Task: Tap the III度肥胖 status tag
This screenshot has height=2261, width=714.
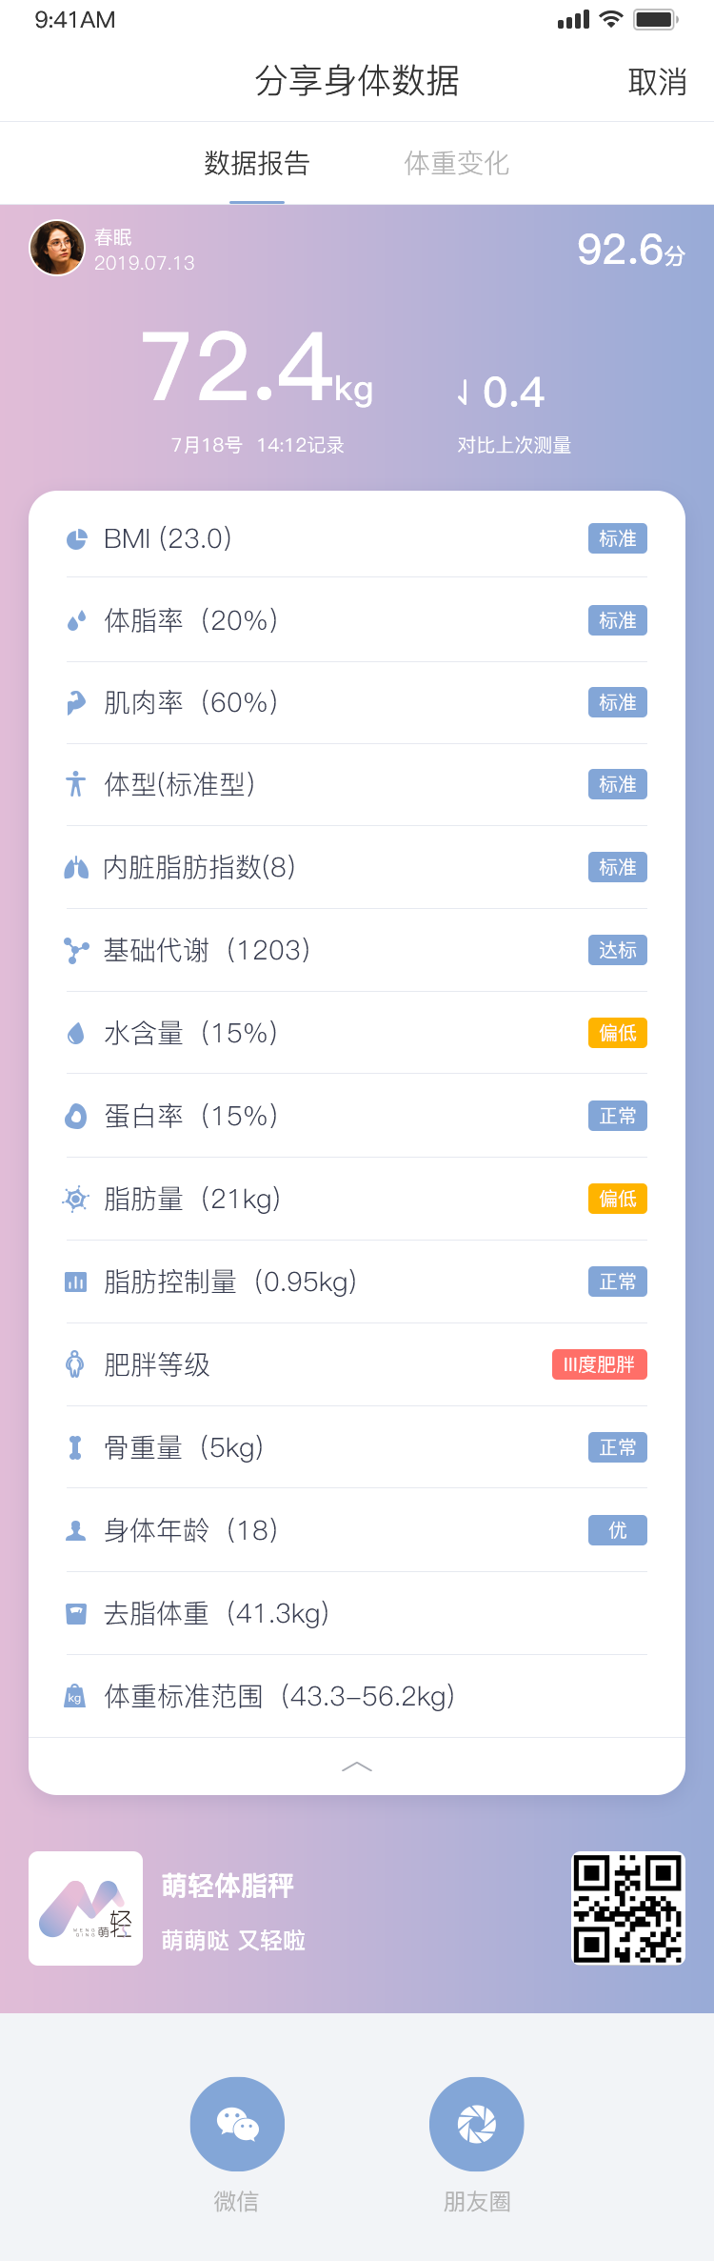Action: point(599,1364)
